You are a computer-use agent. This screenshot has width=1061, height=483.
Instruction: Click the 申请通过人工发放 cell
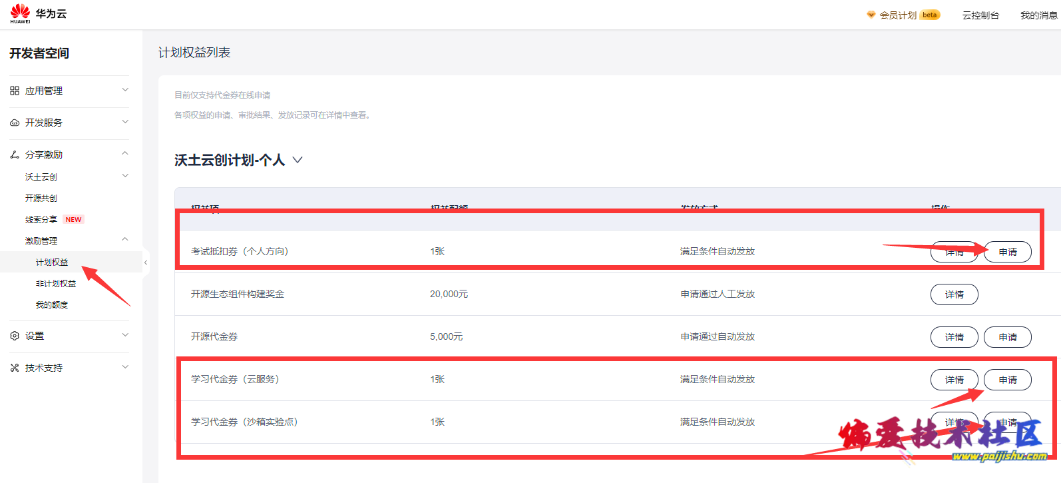pos(718,294)
